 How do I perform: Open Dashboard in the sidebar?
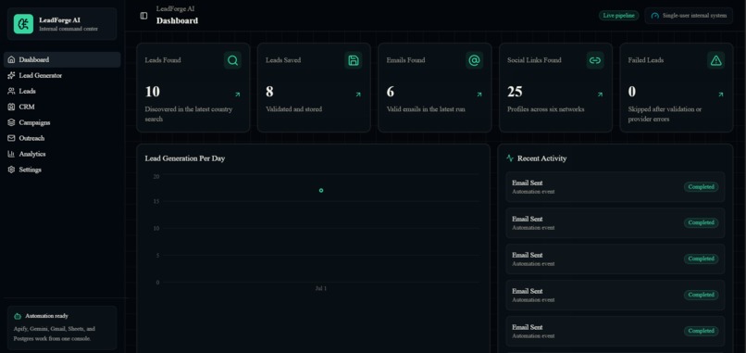pyautogui.click(x=62, y=59)
